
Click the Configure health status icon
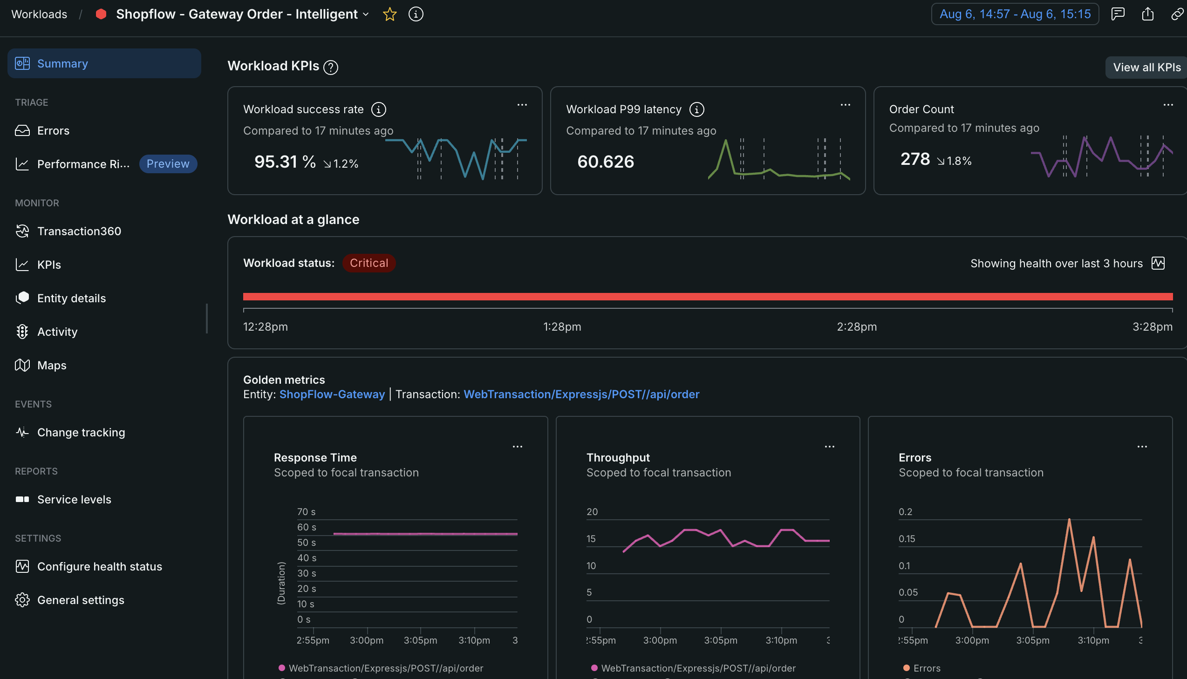(x=22, y=567)
